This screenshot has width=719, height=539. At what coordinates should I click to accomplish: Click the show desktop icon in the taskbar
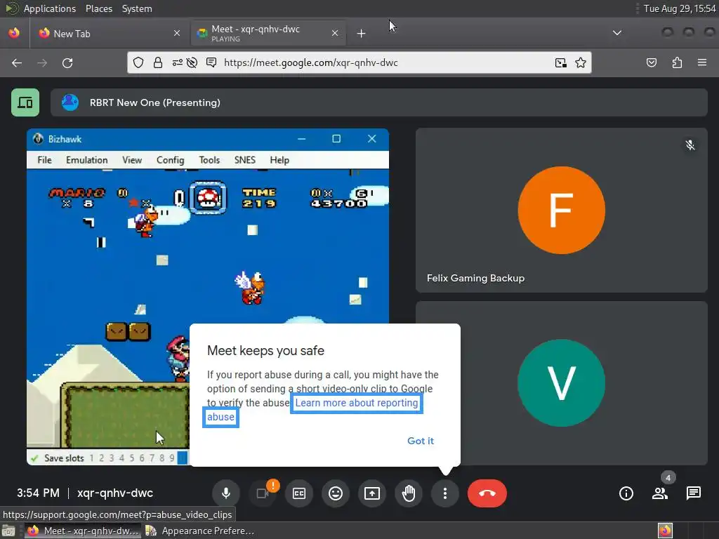[x=8, y=531]
